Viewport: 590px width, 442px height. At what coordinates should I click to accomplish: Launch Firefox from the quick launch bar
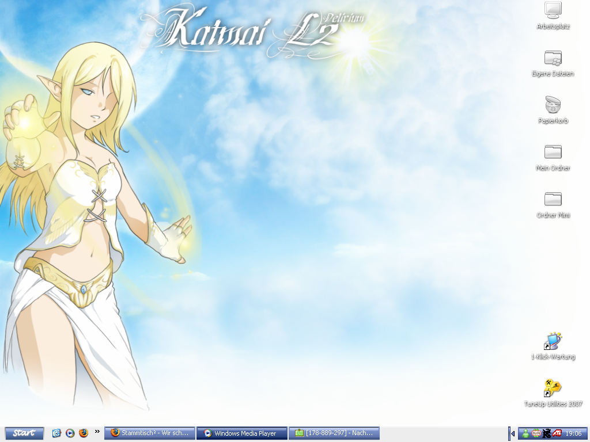tap(84, 433)
